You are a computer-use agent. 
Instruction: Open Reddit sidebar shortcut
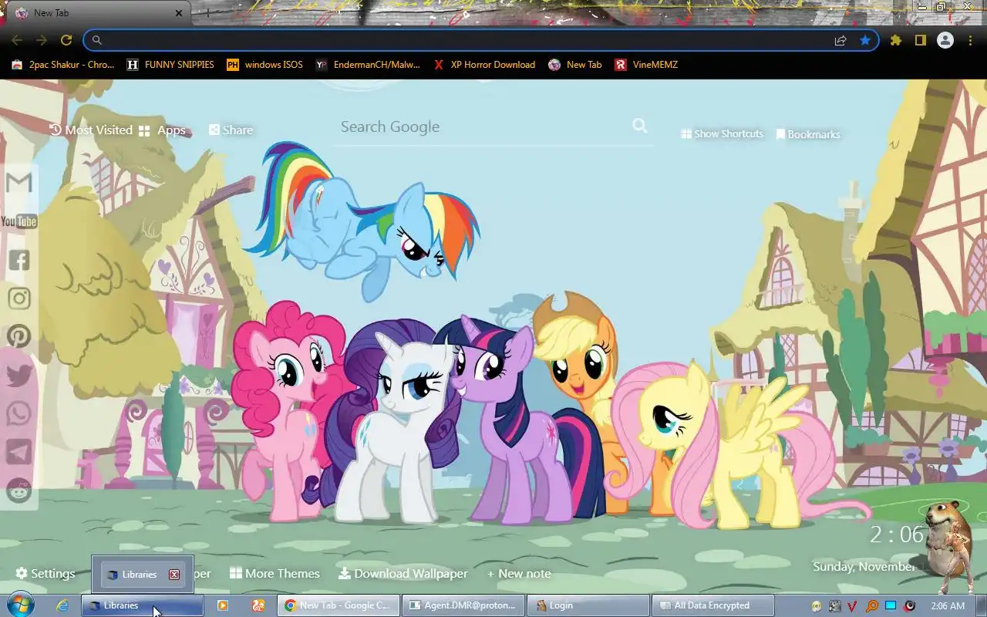[19, 491]
